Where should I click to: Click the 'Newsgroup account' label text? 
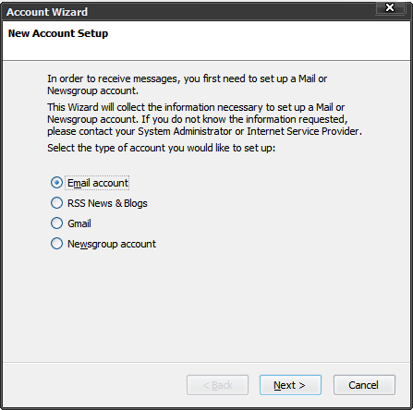112,244
